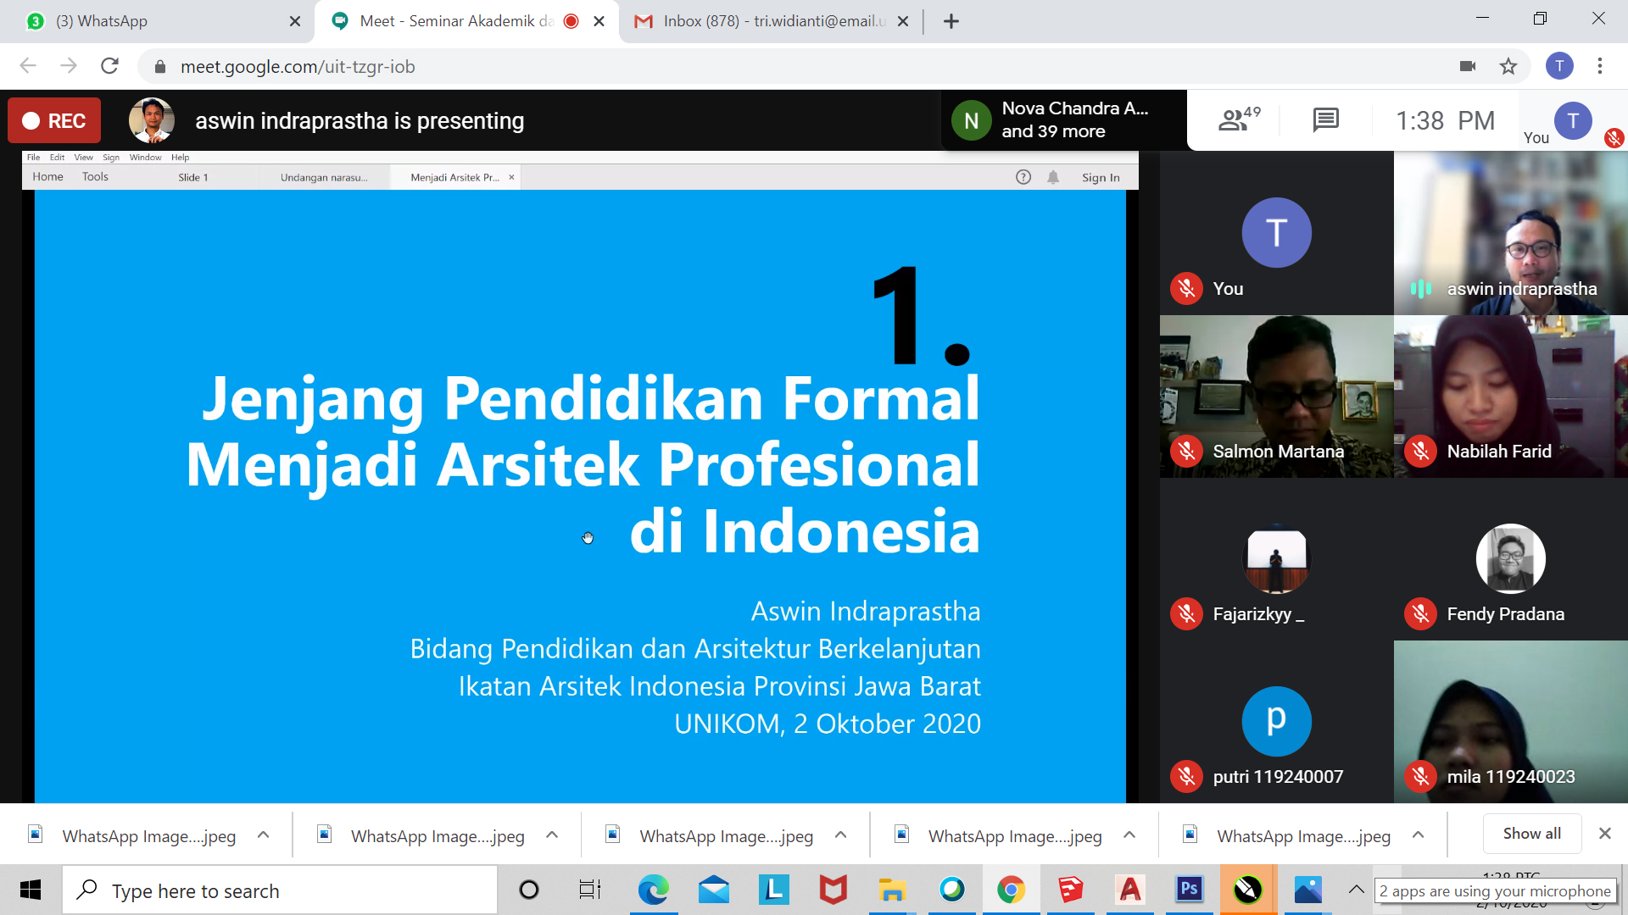This screenshot has width=1628, height=915.
Task: Click Salmon Martana's muted microphone indicator
Action: click(1186, 452)
